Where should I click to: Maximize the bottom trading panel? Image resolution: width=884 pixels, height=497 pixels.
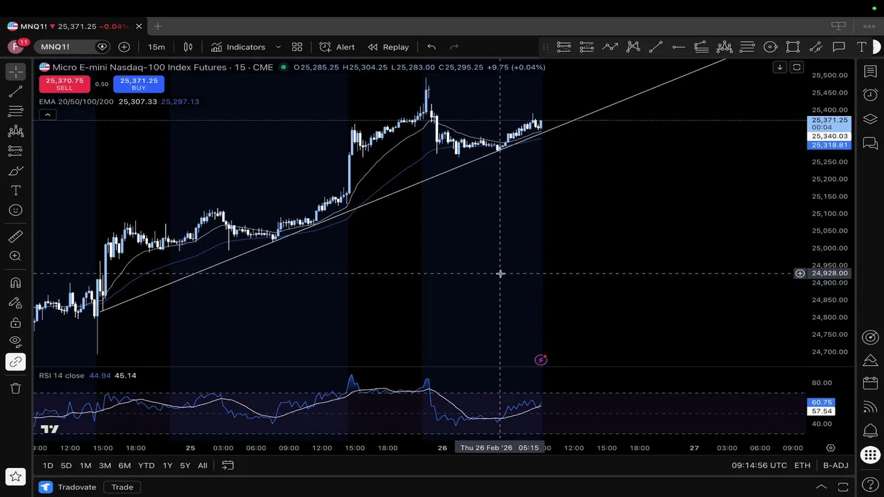pos(843,487)
